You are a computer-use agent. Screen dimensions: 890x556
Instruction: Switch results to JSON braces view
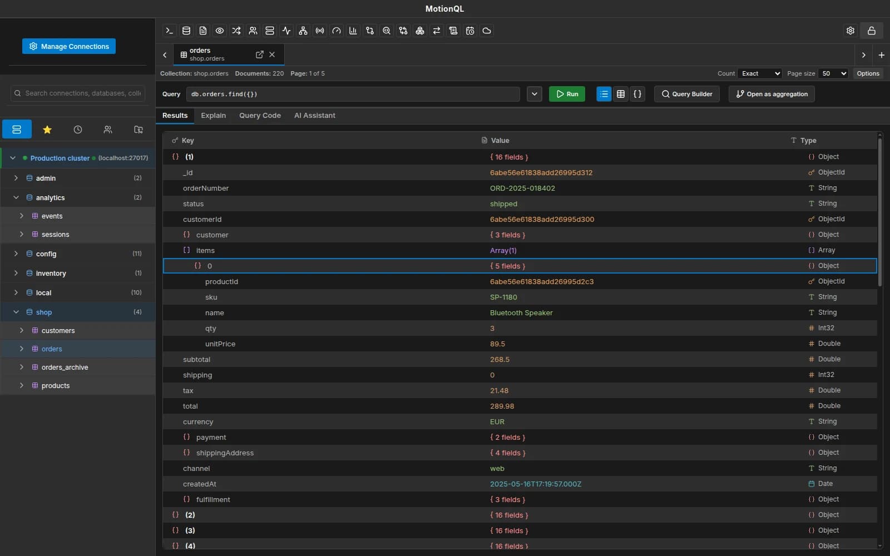[637, 94]
